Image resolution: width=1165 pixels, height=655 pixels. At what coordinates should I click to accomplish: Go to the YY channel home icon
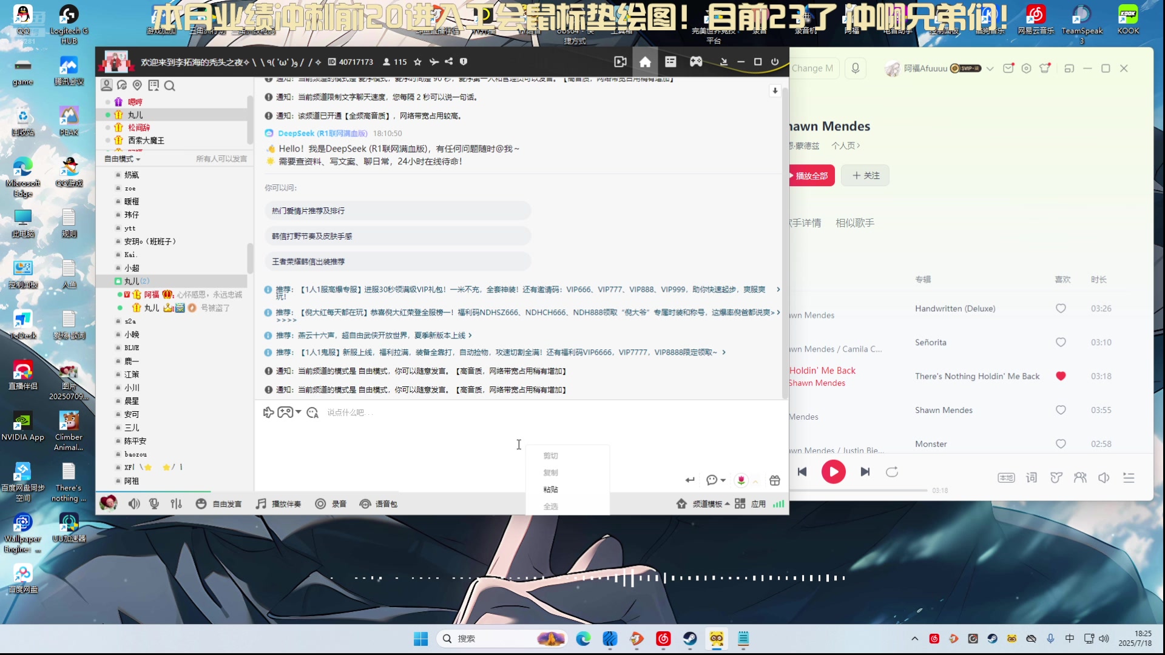(x=645, y=62)
